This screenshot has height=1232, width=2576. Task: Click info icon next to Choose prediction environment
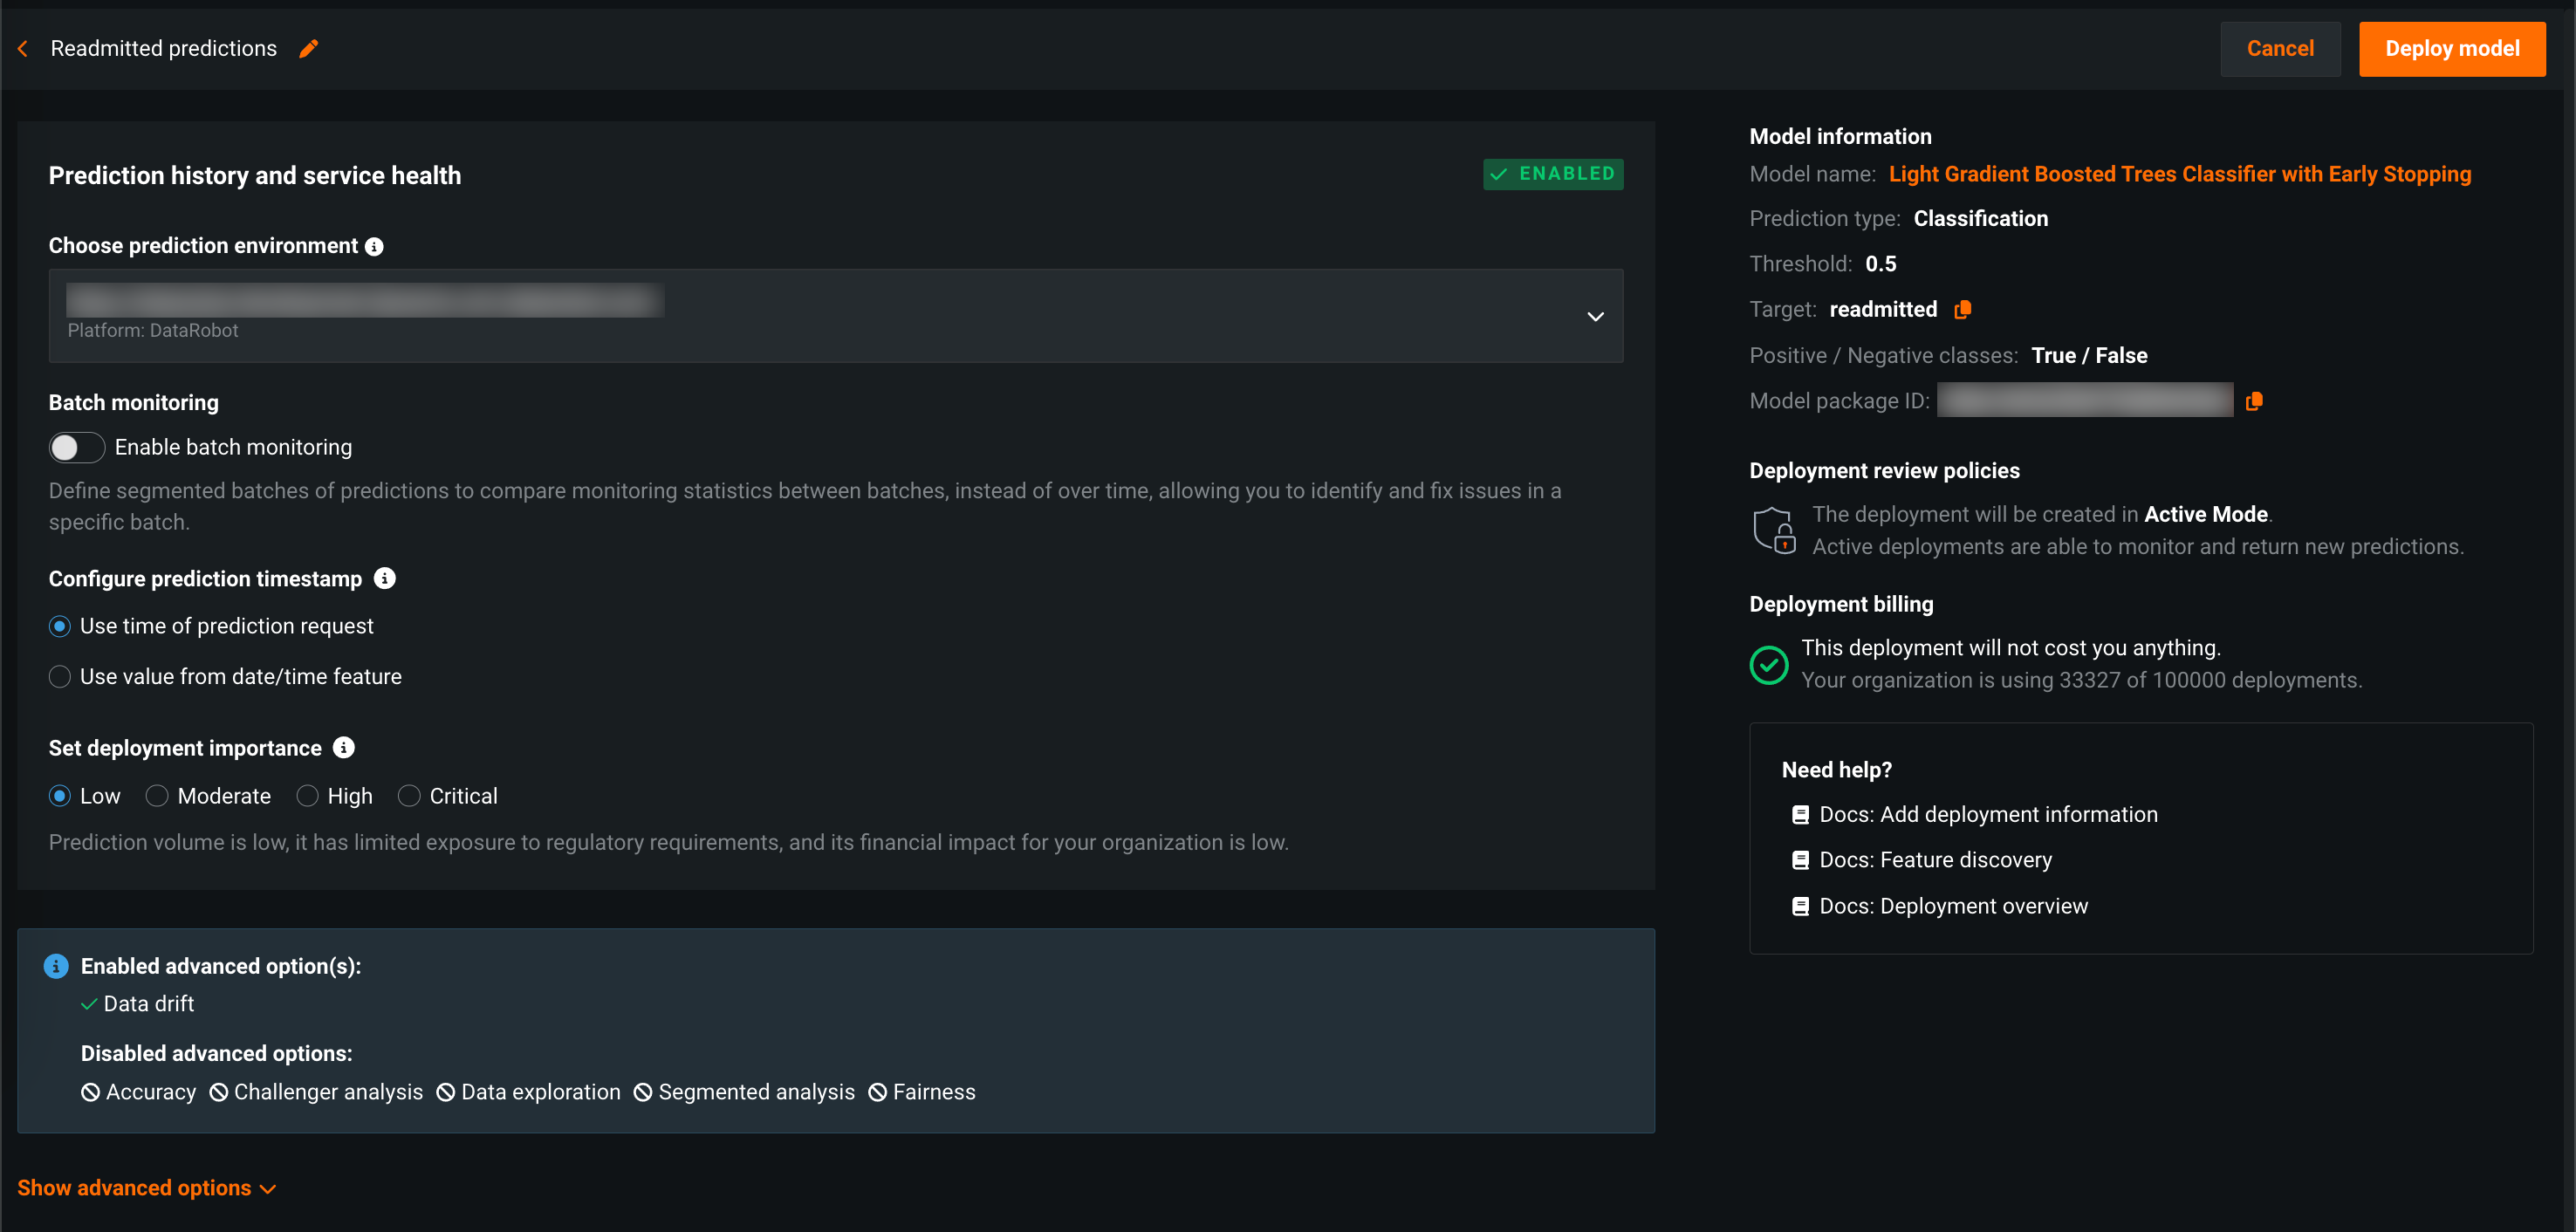click(374, 246)
